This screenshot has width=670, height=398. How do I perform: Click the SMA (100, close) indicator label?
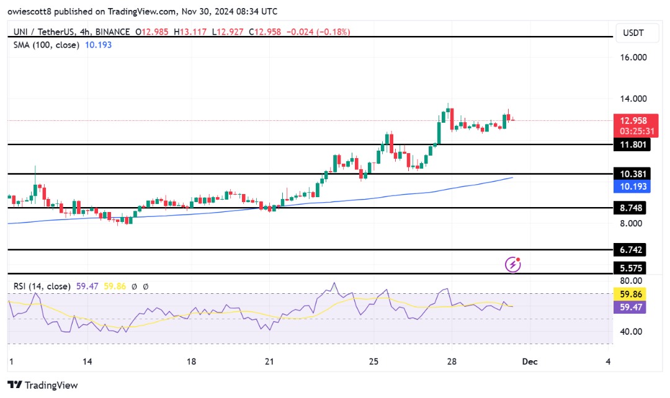46,45
